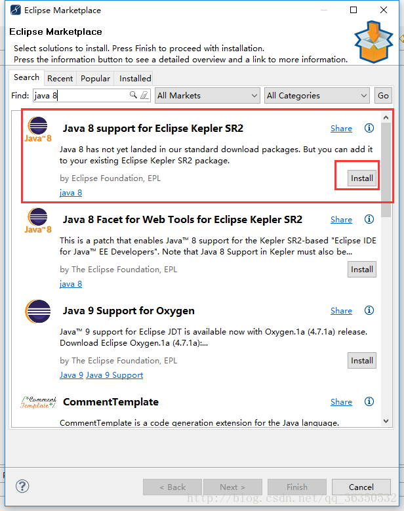Select the title Java 8 support for Eclipse Kepler SR2
The height and width of the screenshot is (511, 404).
pyautogui.click(x=153, y=129)
